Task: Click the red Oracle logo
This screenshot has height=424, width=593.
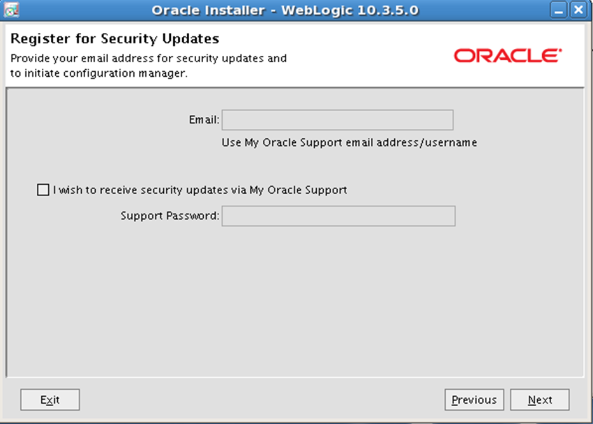Action: (507, 56)
